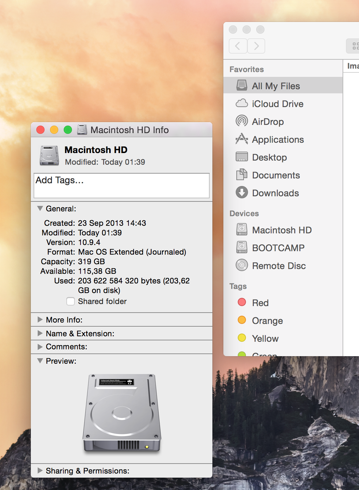The width and height of the screenshot is (359, 490).
Task: Go to Applications folder in sidebar
Action: coord(283,139)
